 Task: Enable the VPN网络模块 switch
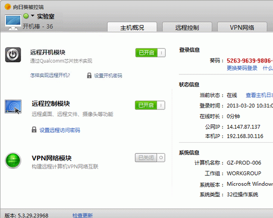click(x=150, y=158)
